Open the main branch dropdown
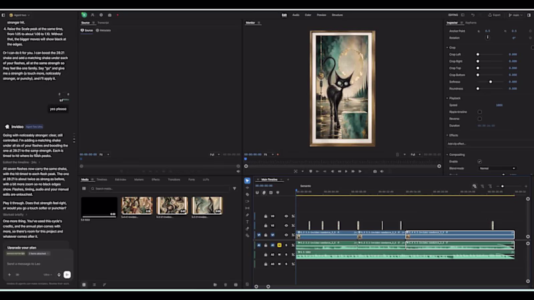Viewport: 534px width, 300px height. [x=515, y=15]
